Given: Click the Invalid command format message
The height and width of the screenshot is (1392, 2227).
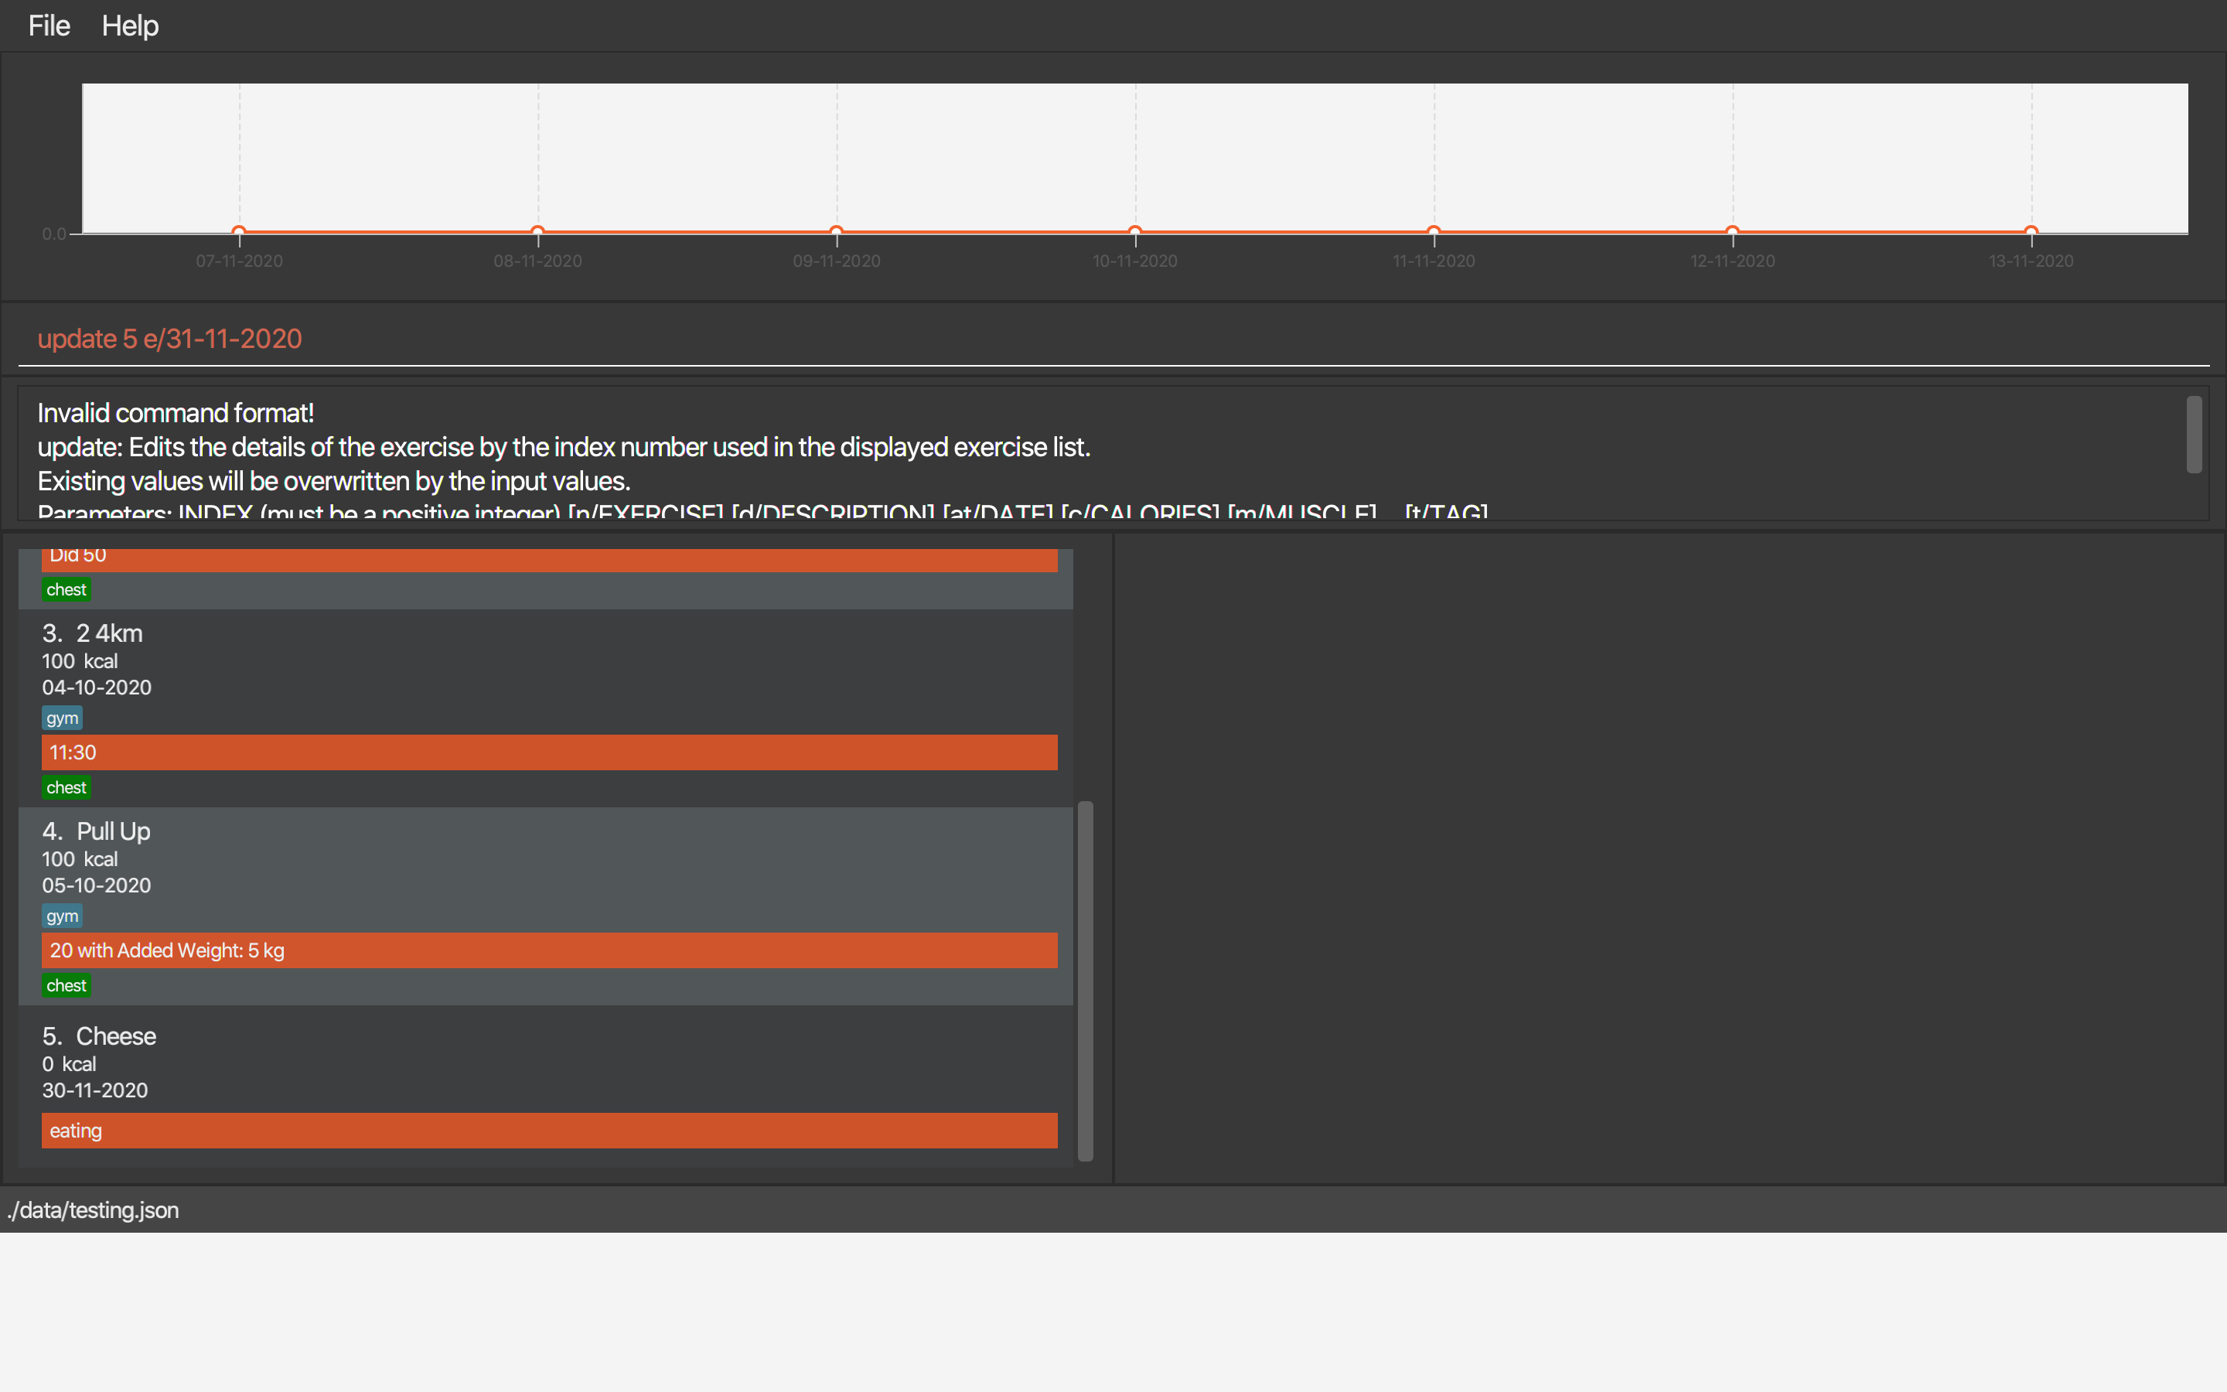Looking at the screenshot, I should (176, 414).
